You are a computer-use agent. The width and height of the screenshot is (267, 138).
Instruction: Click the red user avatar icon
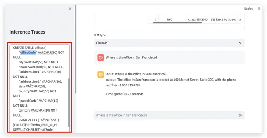coord(101,57)
